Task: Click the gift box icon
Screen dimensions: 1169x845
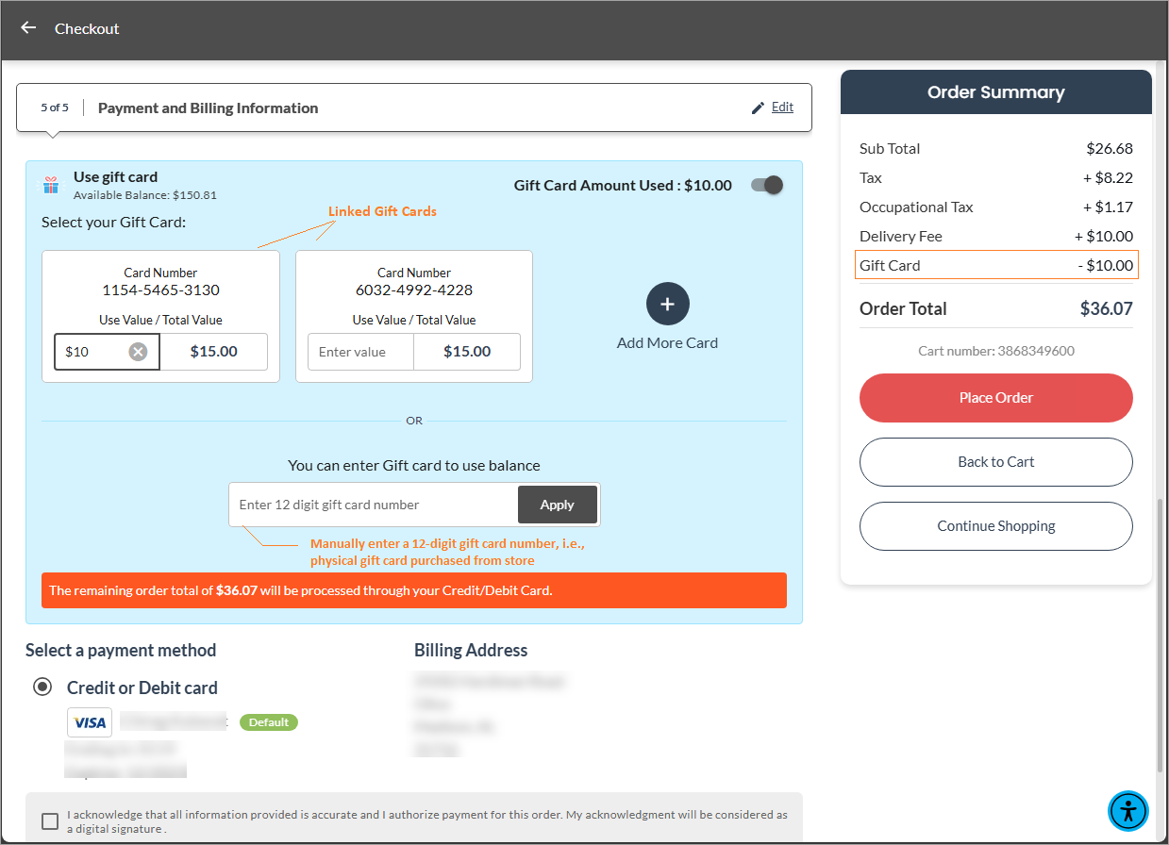Action: tap(51, 185)
